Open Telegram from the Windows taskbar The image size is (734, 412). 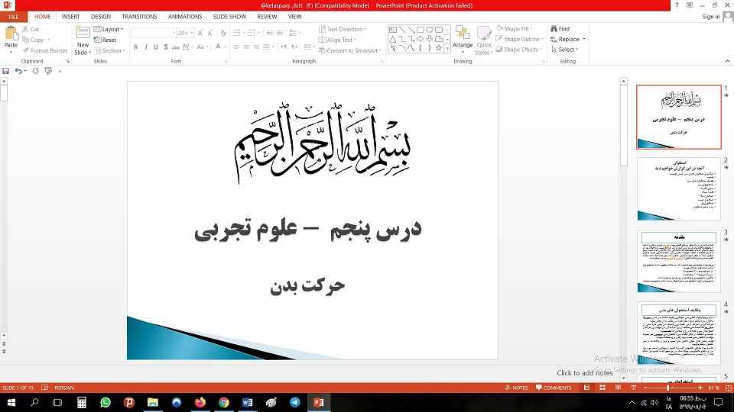[x=295, y=402]
